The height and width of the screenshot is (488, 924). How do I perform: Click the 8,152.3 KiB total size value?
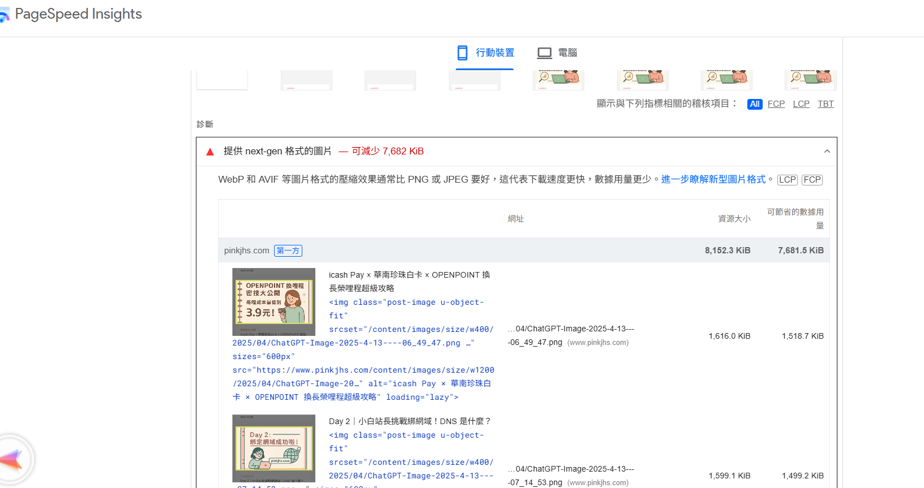pyautogui.click(x=728, y=251)
